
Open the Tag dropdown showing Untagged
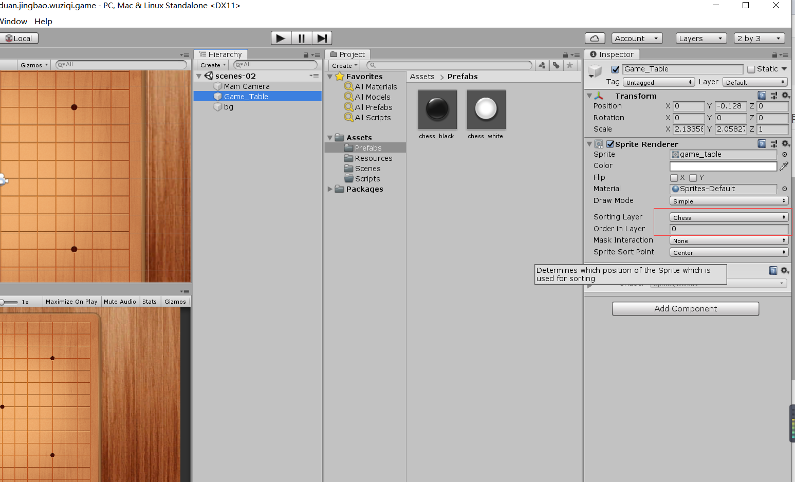click(x=659, y=82)
